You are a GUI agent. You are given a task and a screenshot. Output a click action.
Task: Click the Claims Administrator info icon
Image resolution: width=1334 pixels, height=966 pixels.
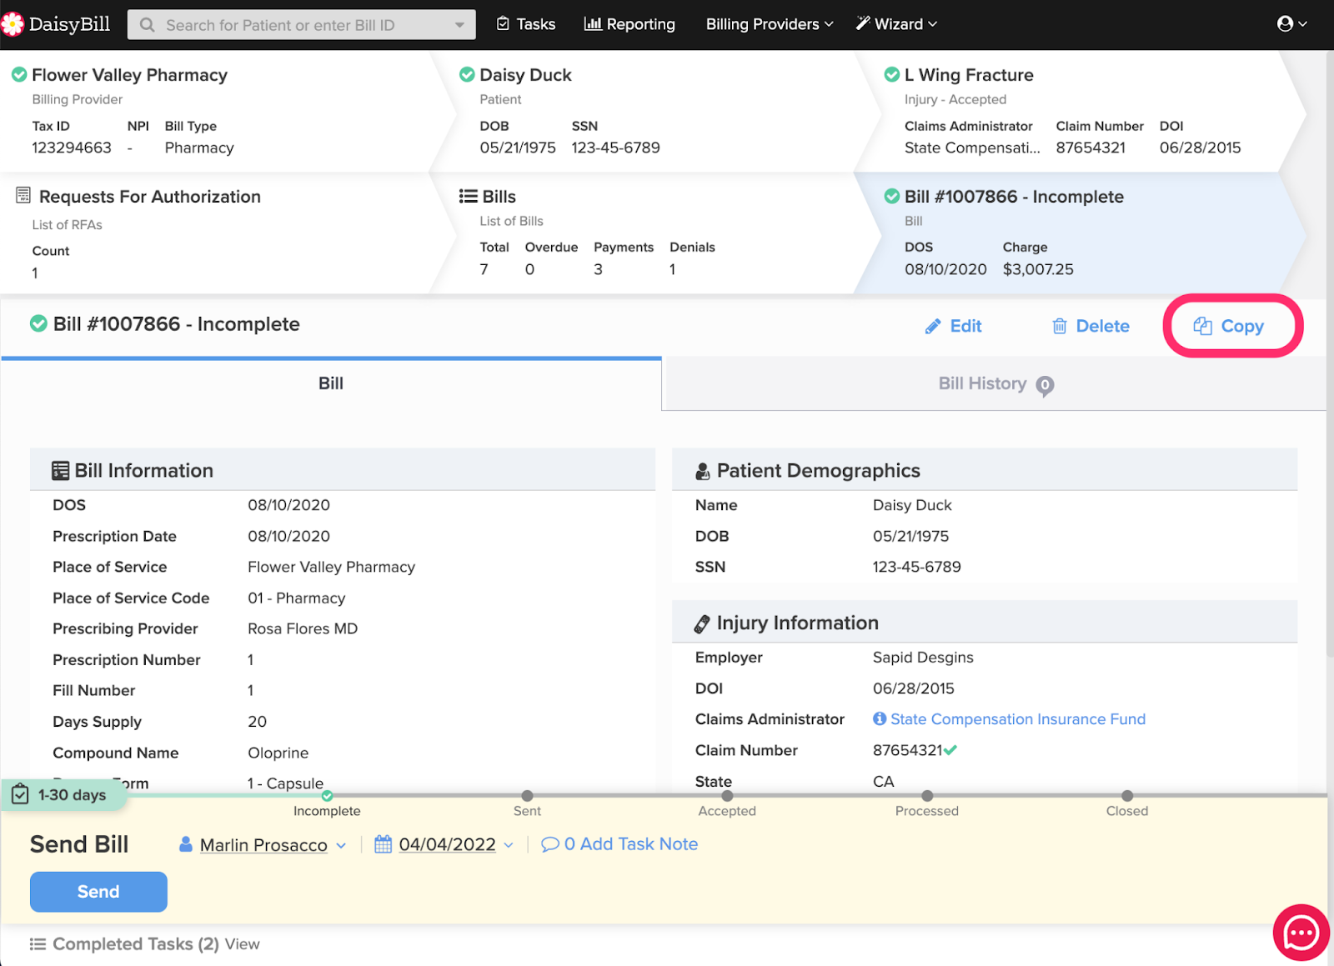880,718
